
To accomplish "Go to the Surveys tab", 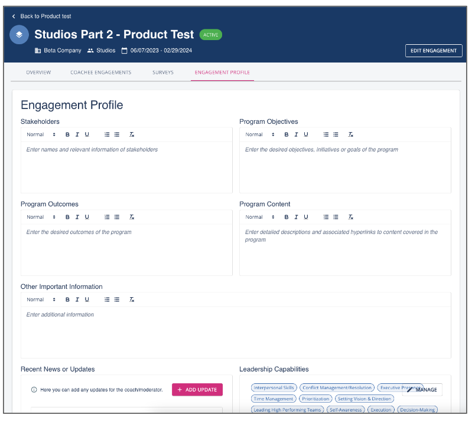I will click(x=162, y=73).
